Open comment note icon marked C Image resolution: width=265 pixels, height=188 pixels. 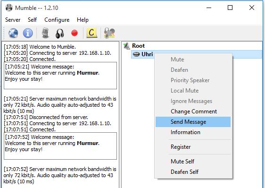[x=92, y=33]
